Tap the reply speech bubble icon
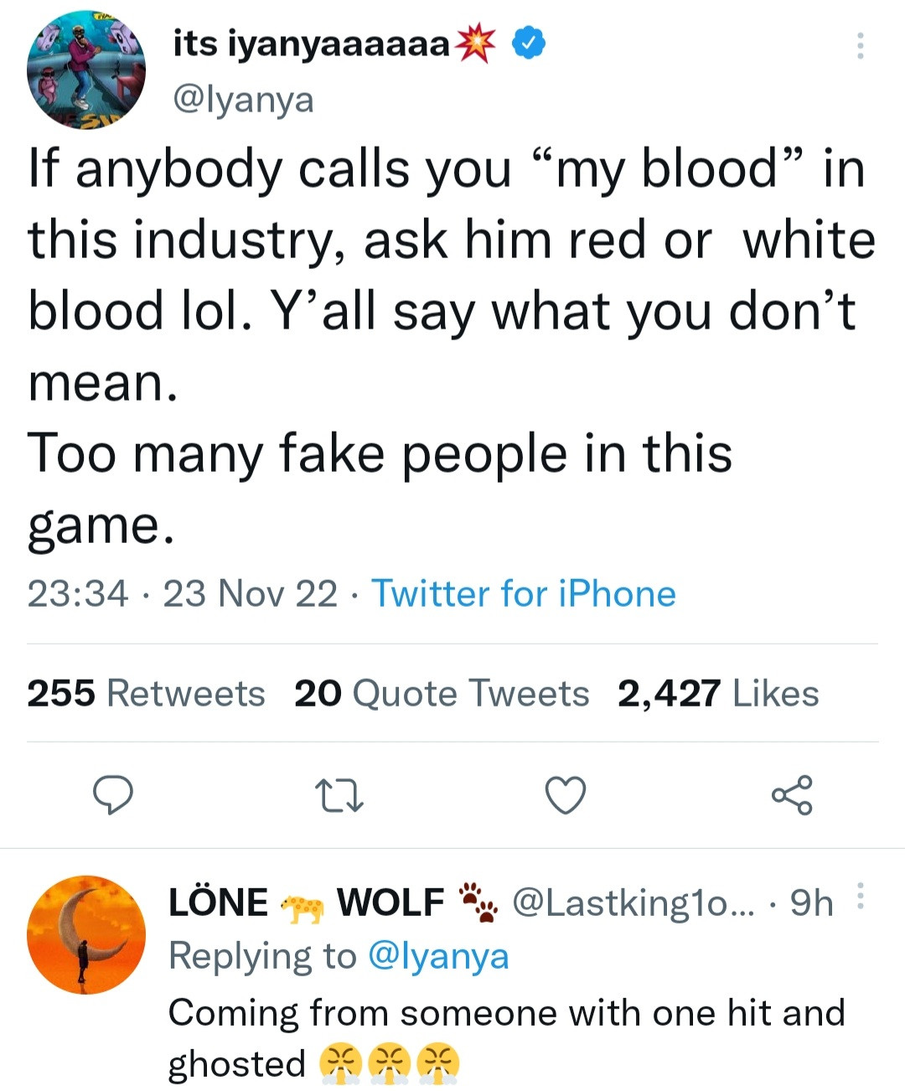Screen dimensions: 905x1091 pyautogui.click(x=112, y=794)
